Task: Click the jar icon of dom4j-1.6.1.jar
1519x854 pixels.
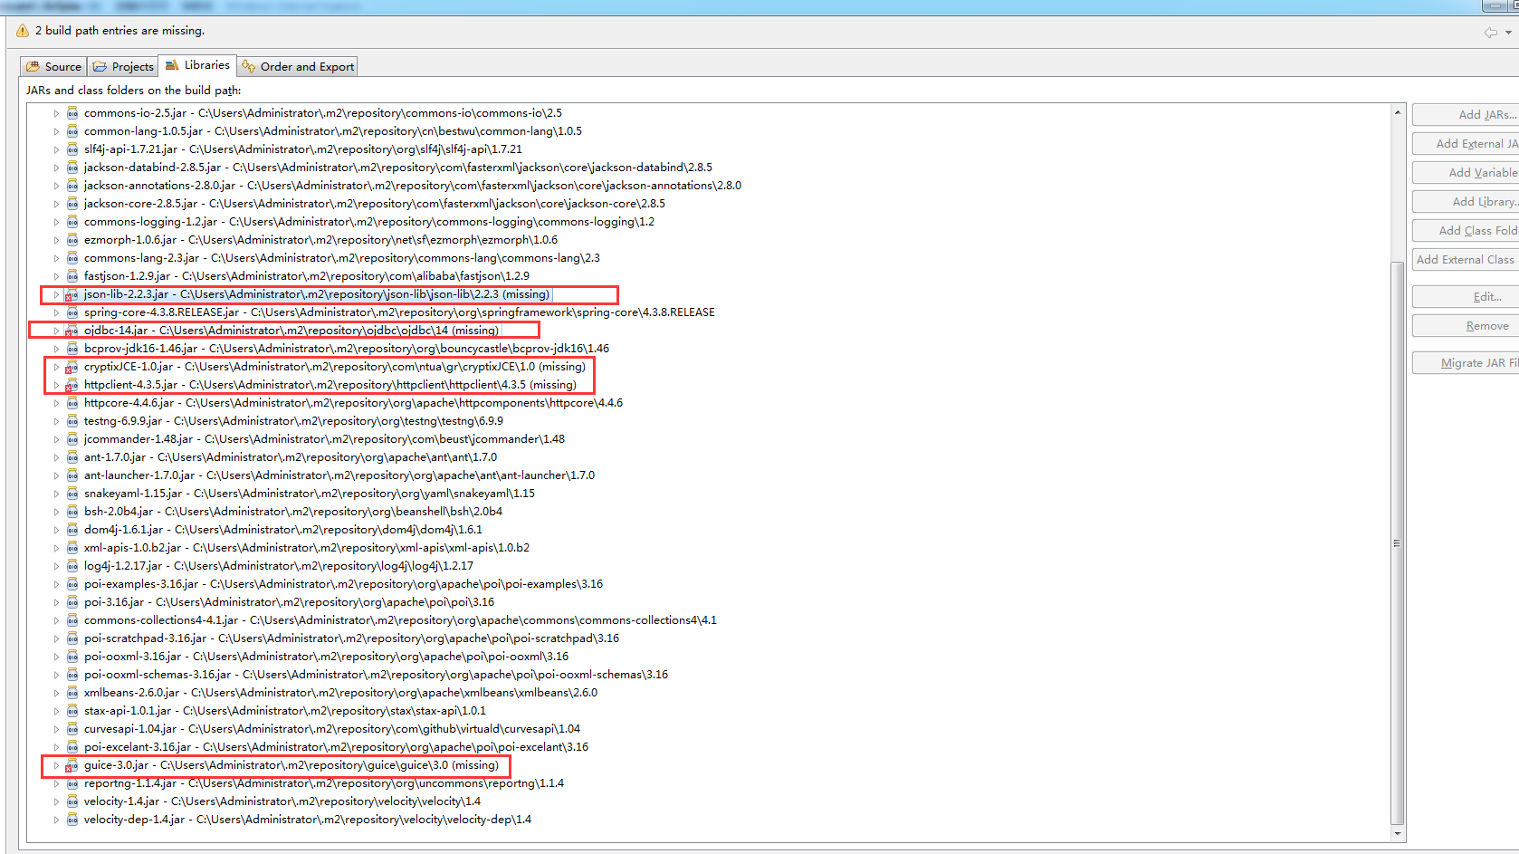Action: coord(72,530)
